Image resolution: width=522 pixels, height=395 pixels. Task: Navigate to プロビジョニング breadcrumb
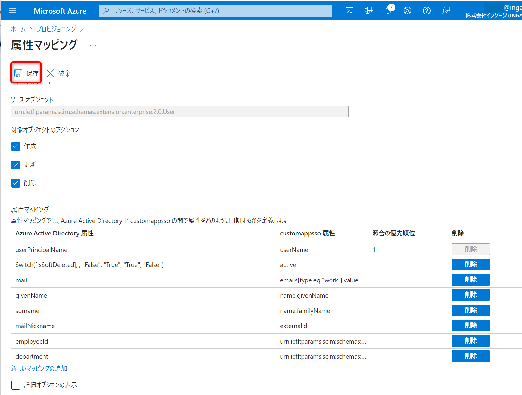(56, 29)
